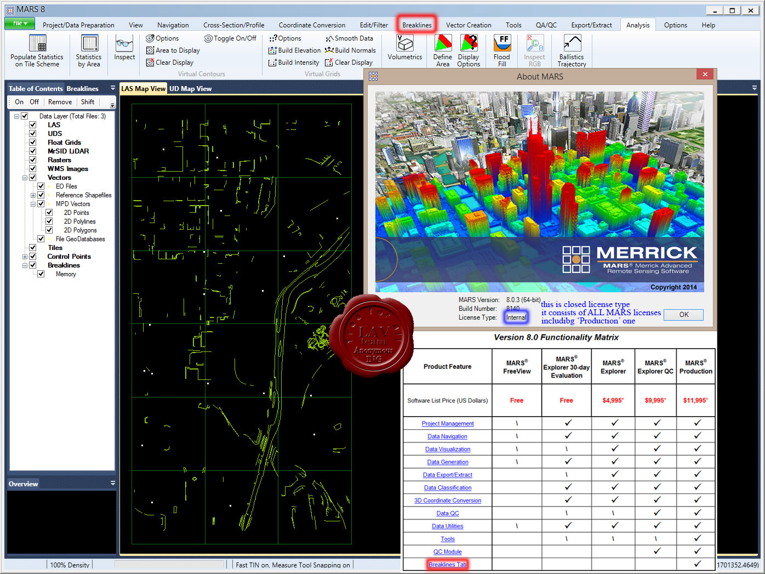Click the Remove button in Table of Contents
765x574 pixels.
pyautogui.click(x=60, y=102)
